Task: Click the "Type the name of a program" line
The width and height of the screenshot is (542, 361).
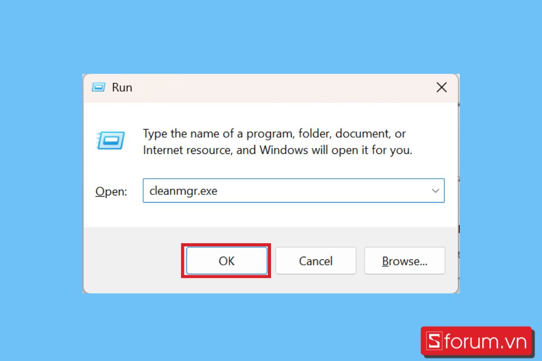Action: [x=274, y=134]
